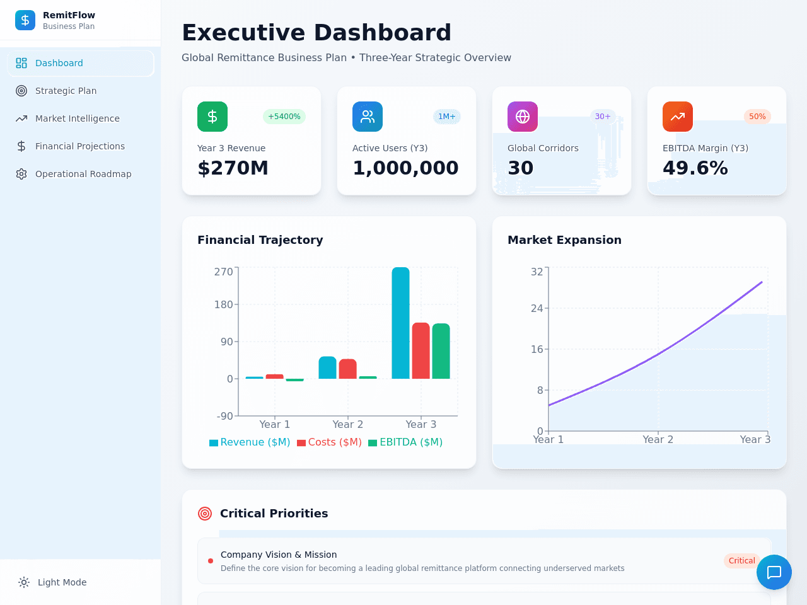Viewport: 807px width, 605px height.
Task: Click the Business Plan subtitle under RemitFlow
Action: point(69,26)
